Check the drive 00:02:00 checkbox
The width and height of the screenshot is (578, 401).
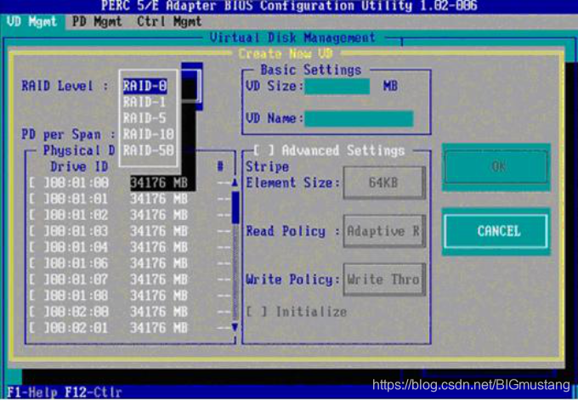(38, 312)
